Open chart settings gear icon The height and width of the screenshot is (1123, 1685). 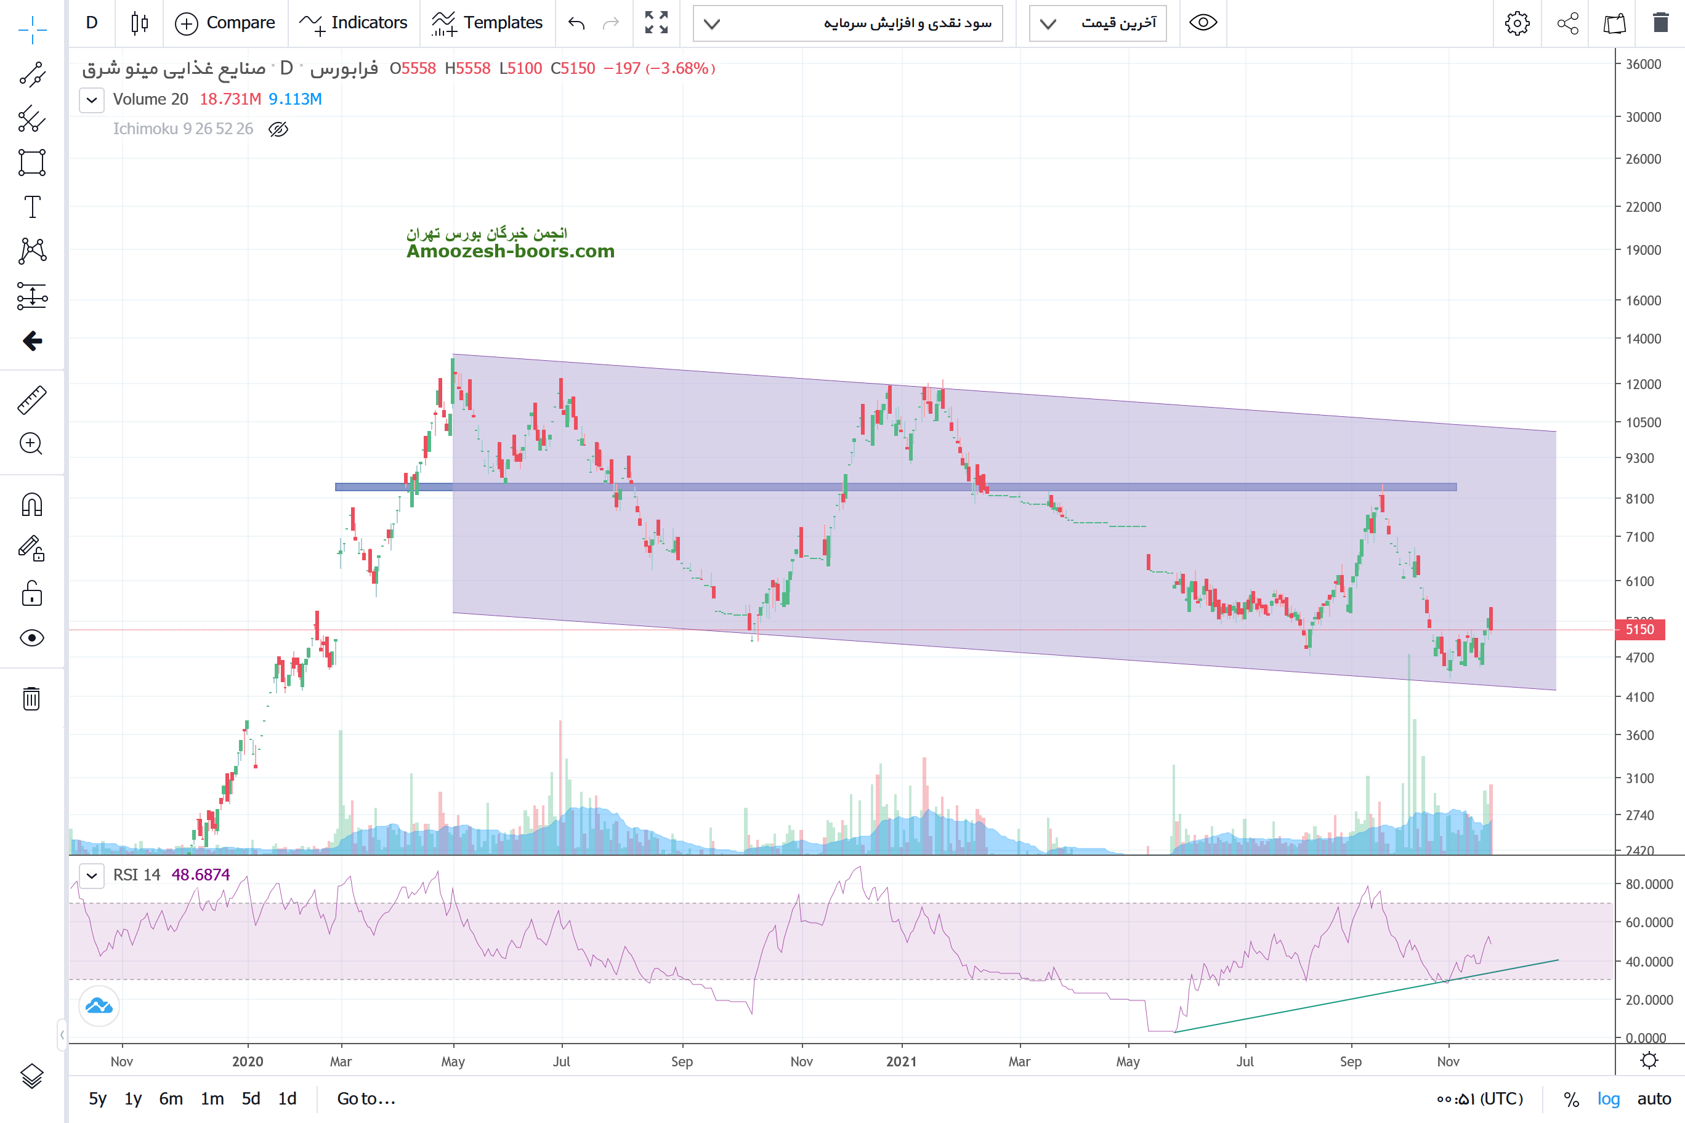coord(1517,23)
